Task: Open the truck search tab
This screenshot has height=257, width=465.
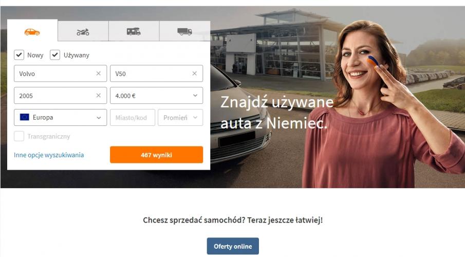Action: coord(184,31)
